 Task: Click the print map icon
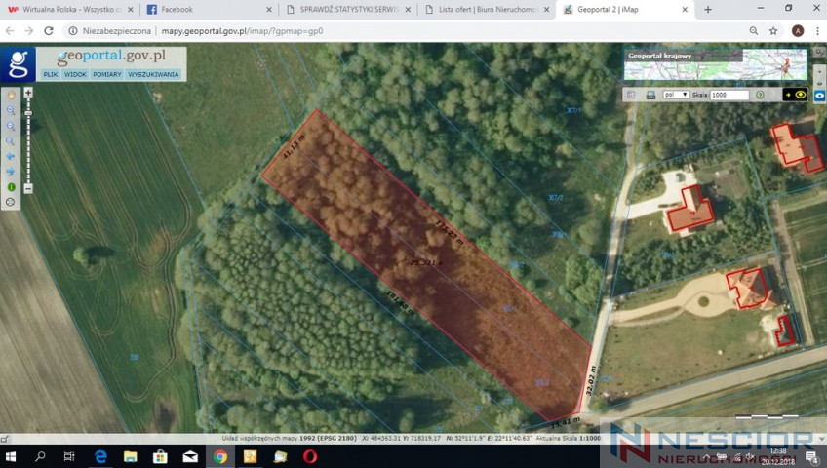tap(650, 95)
